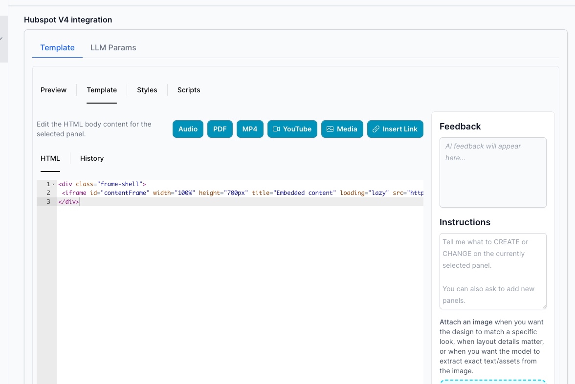Click the AI feedback text area
This screenshot has width=575, height=384.
tap(493, 172)
